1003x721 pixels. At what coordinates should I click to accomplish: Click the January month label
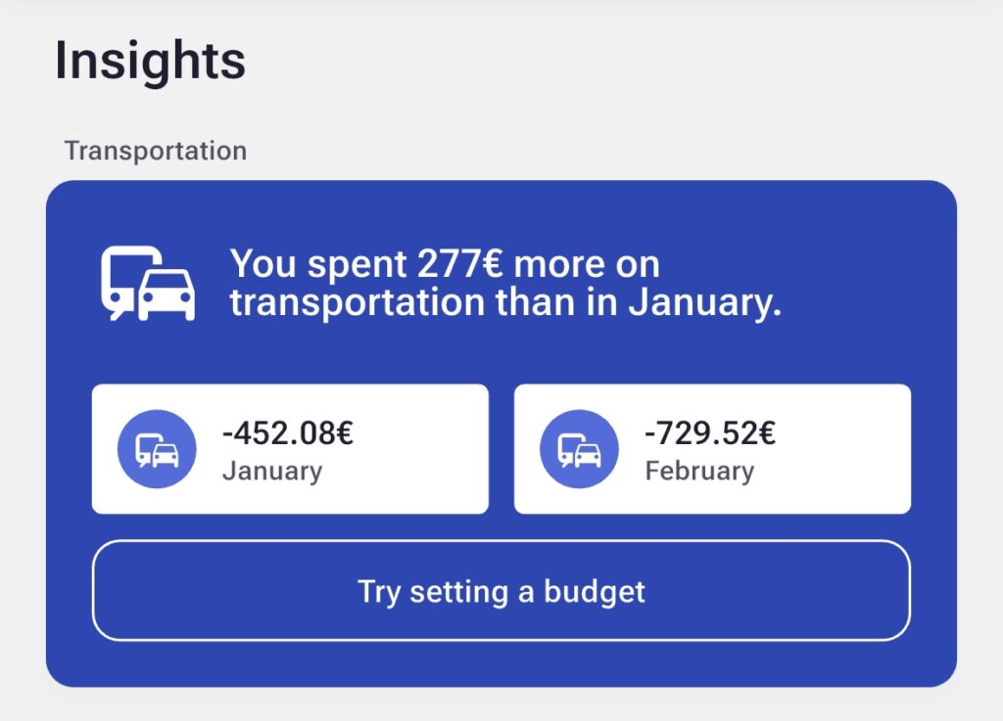(x=272, y=471)
